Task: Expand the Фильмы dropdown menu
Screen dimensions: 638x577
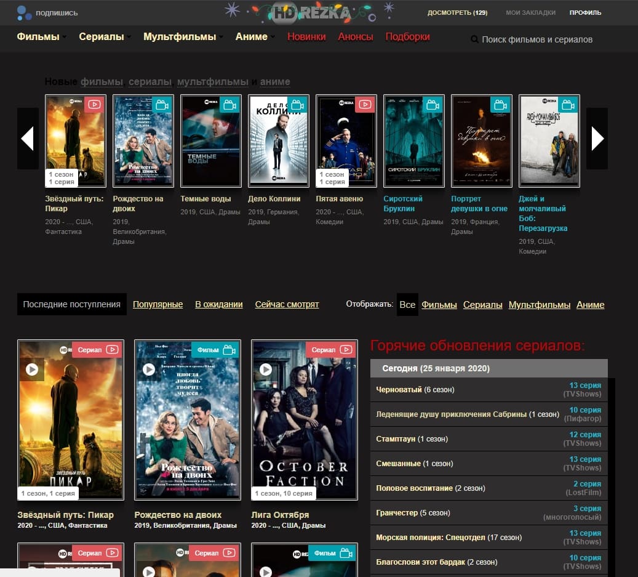Action: coord(41,37)
